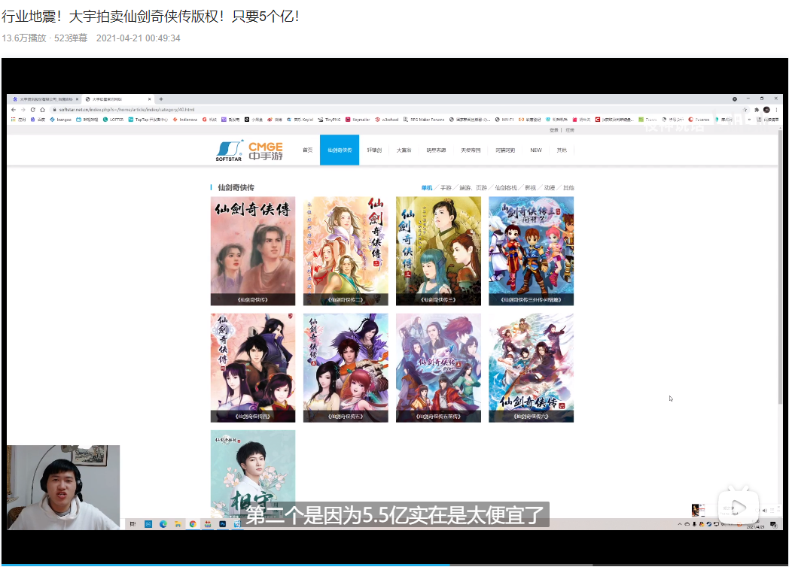Open Photoshop from the taskbar
Screen dimensions: 789x567
[x=222, y=524]
